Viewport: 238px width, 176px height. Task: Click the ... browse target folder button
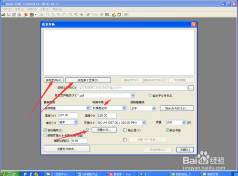click(191, 88)
